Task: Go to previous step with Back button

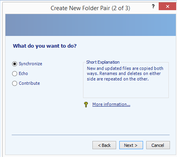Action: pos(104,145)
